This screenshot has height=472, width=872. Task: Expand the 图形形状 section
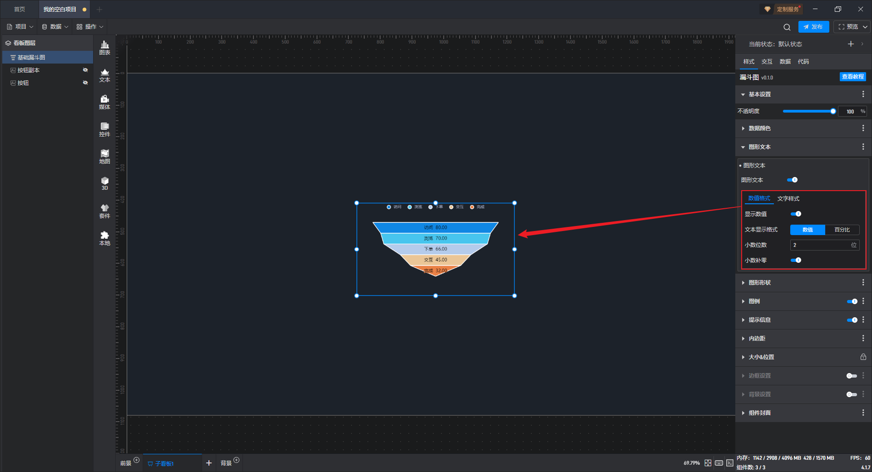point(743,283)
